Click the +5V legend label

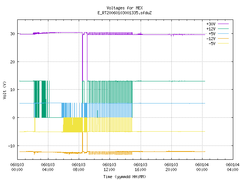pos(212,34)
